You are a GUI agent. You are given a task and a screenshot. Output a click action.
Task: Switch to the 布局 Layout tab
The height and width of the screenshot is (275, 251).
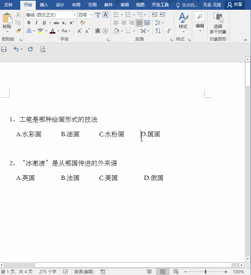pos(76,5)
